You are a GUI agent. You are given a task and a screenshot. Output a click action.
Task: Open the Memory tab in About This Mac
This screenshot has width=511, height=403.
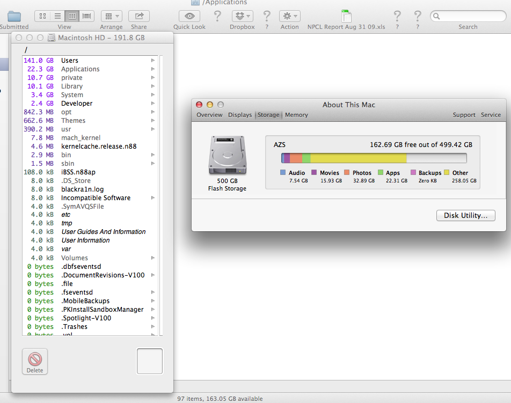296,115
